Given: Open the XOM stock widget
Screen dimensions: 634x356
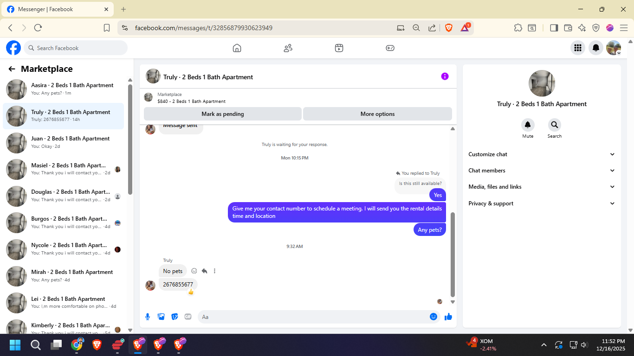Looking at the screenshot, I should (481, 345).
